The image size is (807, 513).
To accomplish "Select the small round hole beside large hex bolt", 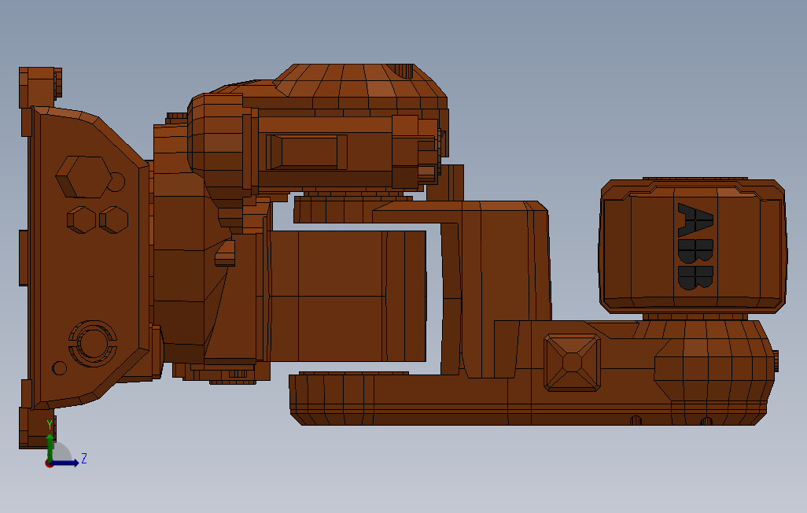I will [116, 182].
